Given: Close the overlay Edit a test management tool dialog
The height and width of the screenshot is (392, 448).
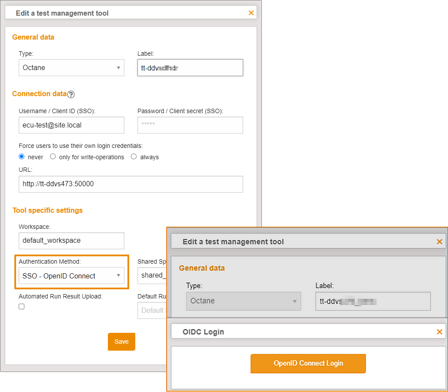Looking at the screenshot, I should pyautogui.click(x=439, y=242).
